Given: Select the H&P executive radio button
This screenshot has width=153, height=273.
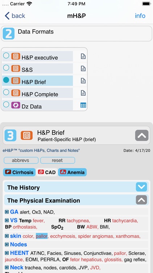Looking at the screenshot, I should point(6,56).
